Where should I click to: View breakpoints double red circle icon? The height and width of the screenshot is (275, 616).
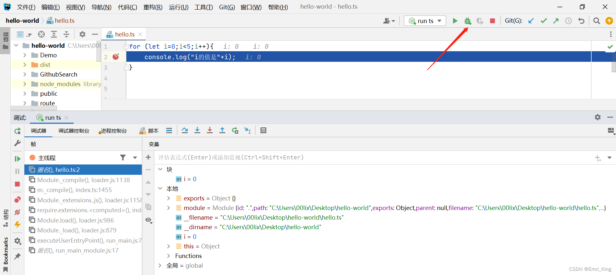click(x=17, y=199)
